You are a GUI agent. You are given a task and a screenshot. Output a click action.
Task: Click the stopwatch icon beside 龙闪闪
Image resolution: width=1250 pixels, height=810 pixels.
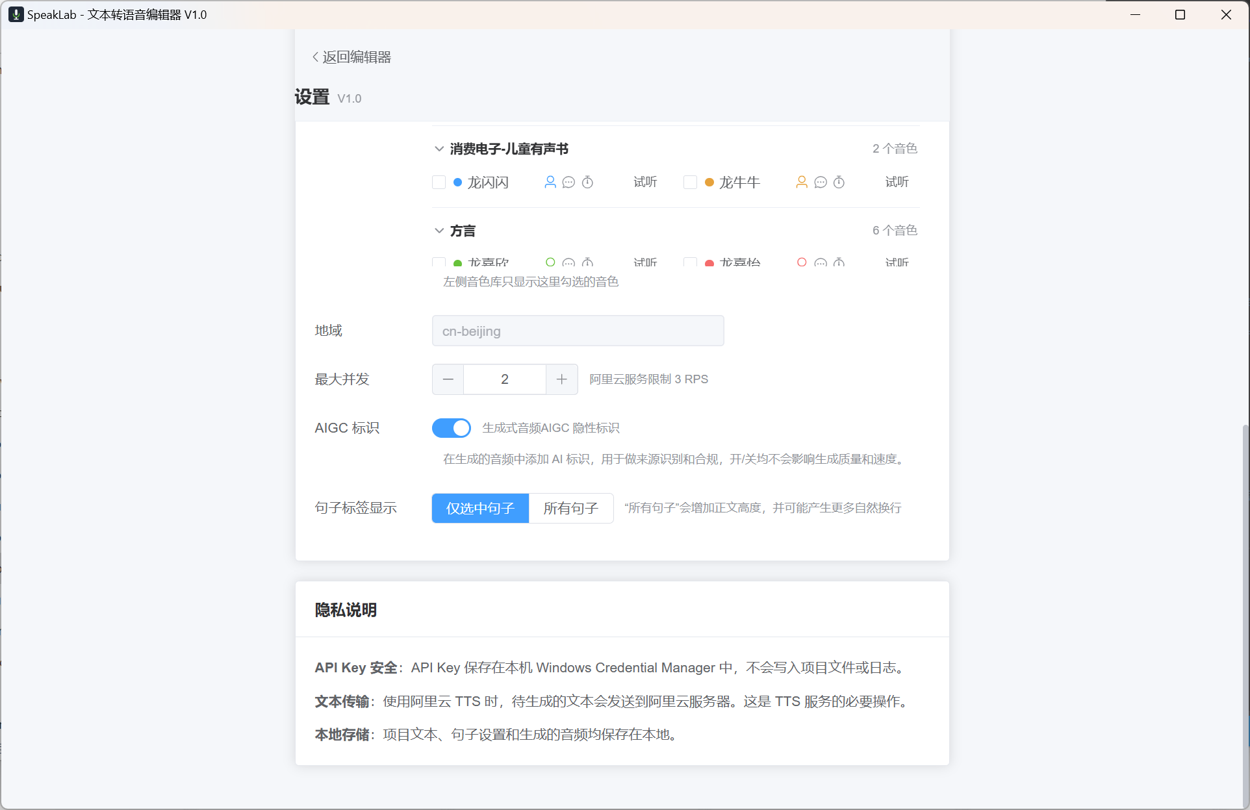click(x=587, y=182)
